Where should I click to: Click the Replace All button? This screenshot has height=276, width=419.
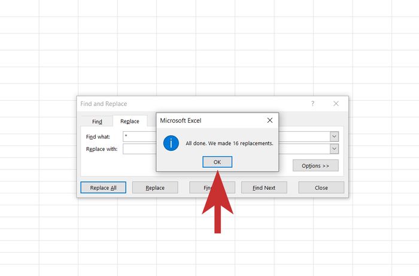[103, 187]
